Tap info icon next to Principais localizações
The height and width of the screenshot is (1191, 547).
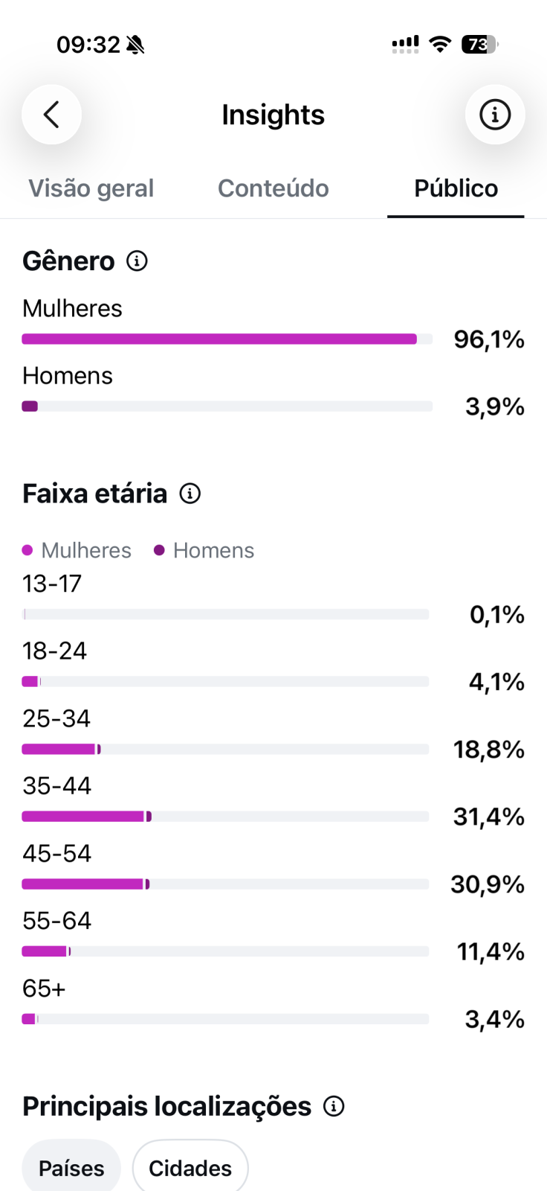click(x=334, y=1106)
